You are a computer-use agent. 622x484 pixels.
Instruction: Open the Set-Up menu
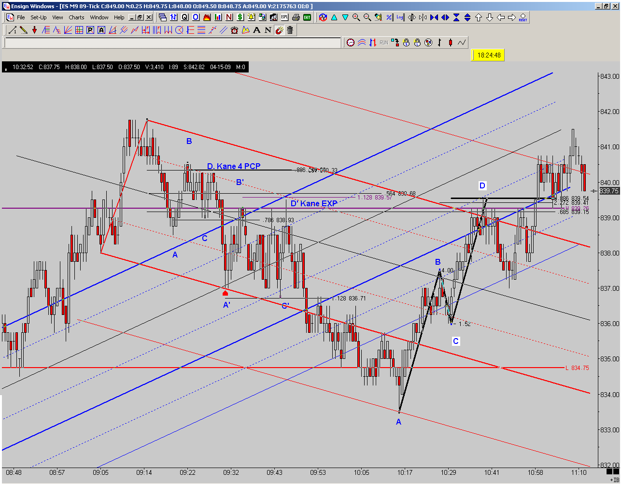coord(39,17)
